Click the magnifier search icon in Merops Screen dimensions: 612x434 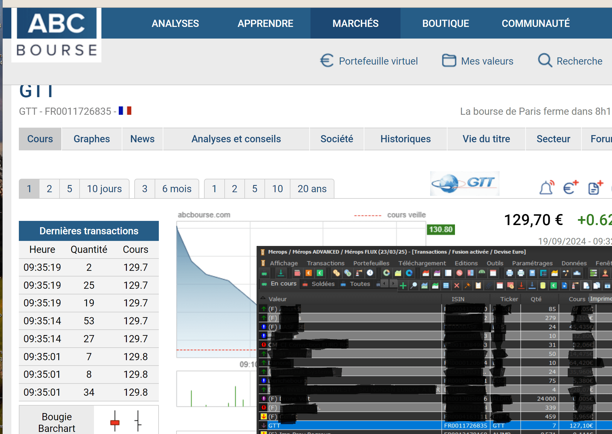coord(414,286)
